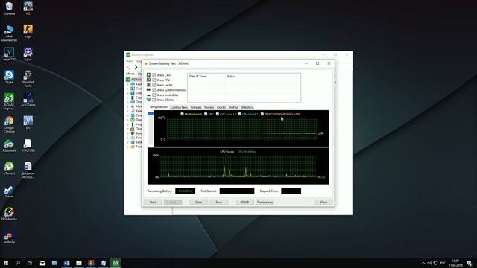
Task: Uncheck Stress system memory option
Action: pos(154,90)
